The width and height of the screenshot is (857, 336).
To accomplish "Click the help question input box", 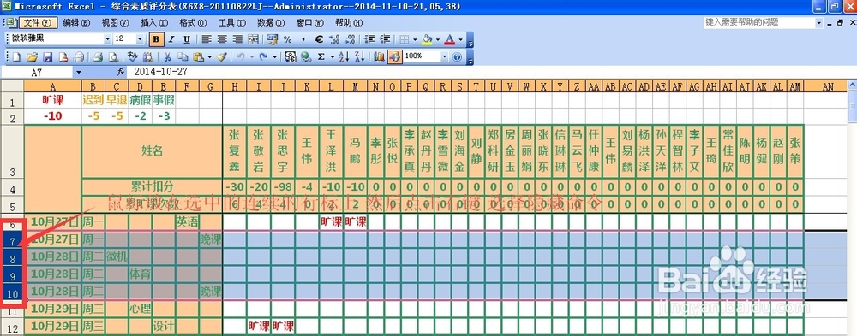I will (759, 22).
